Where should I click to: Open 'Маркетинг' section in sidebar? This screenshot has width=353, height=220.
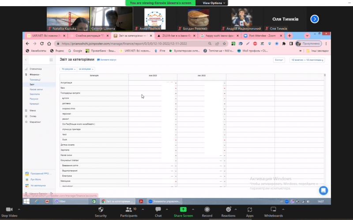click(x=35, y=122)
